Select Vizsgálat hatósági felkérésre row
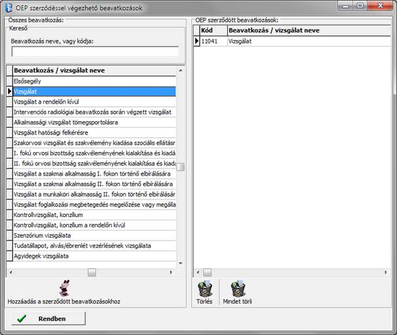The height and width of the screenshot is (335, 397). coord(94,132)
